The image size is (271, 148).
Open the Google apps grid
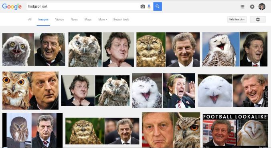coord(243,6)
